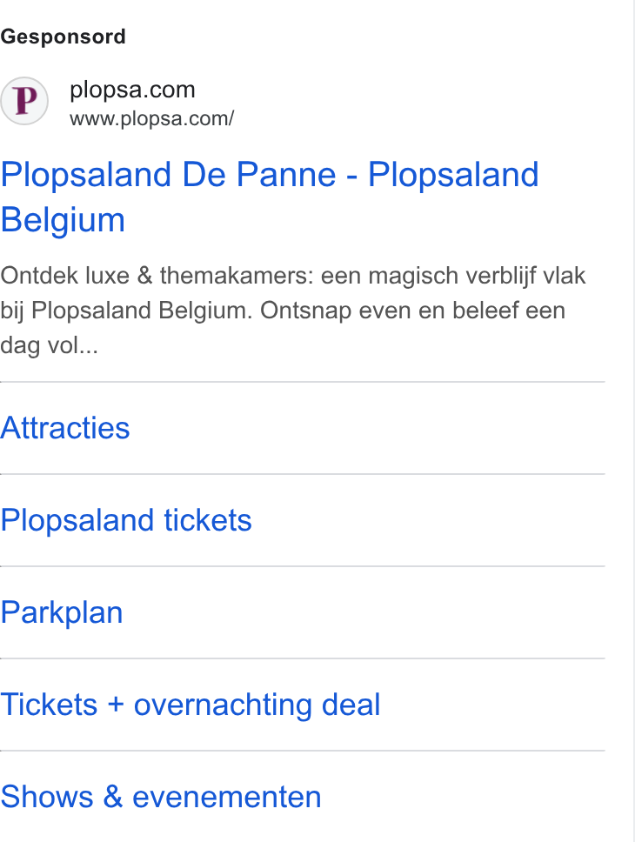635x842 pixels.
Task: Click the word Panne in headline
Action: point(286,175)
